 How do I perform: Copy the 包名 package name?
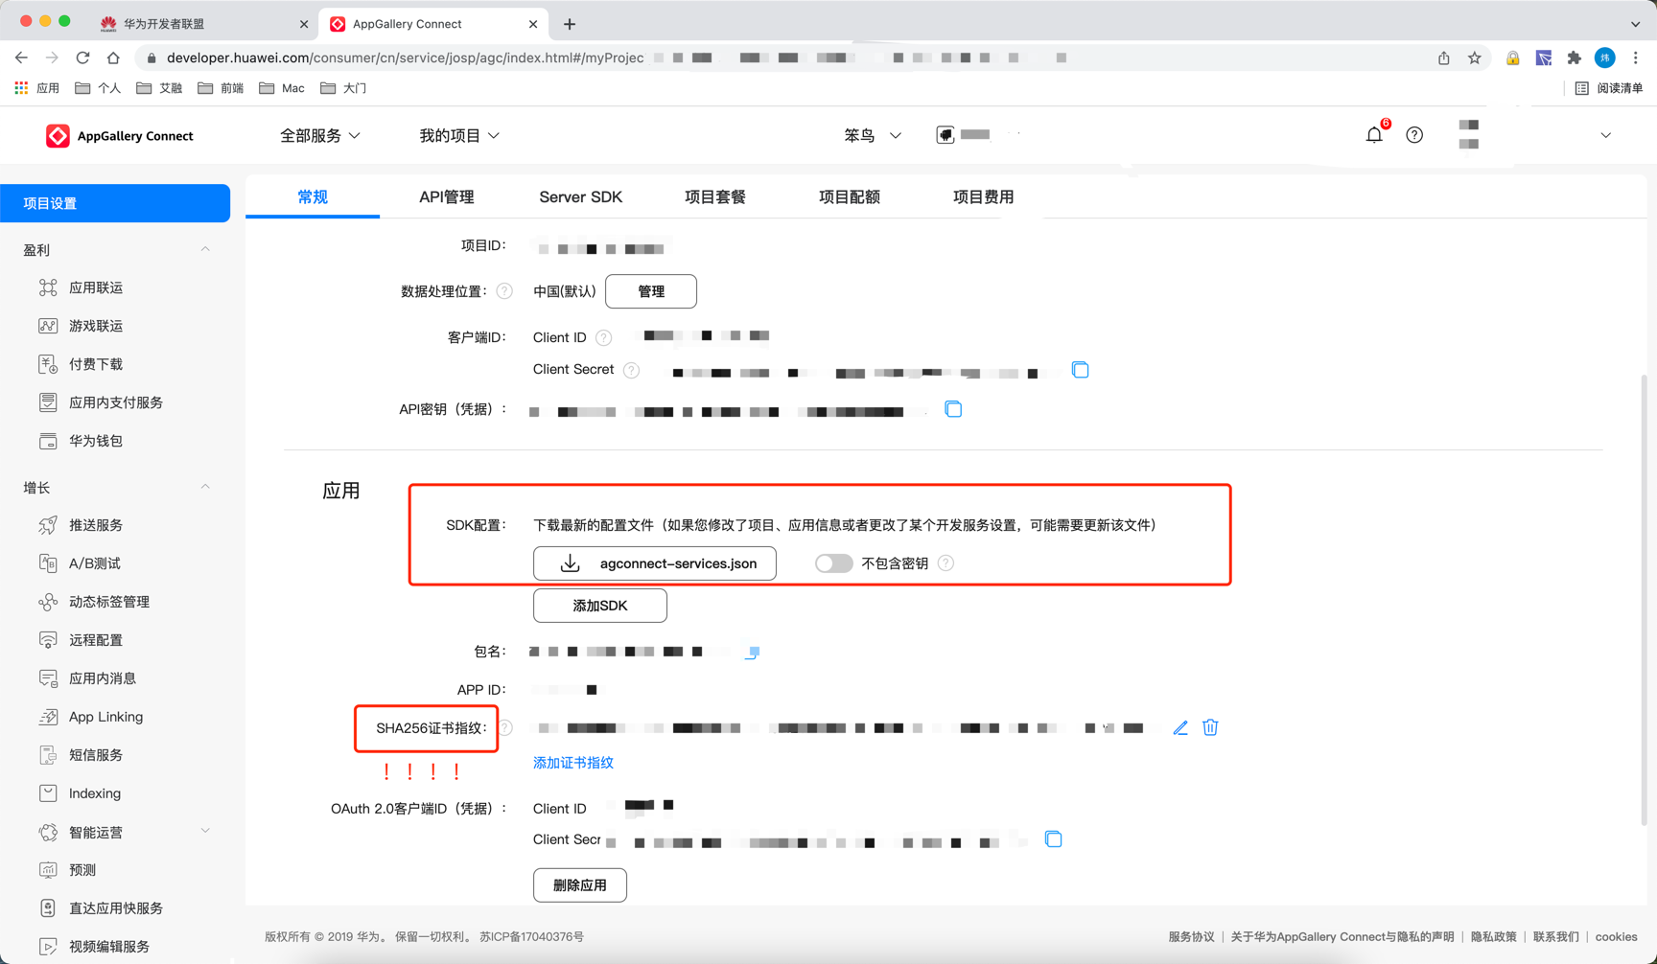[753, 652]
